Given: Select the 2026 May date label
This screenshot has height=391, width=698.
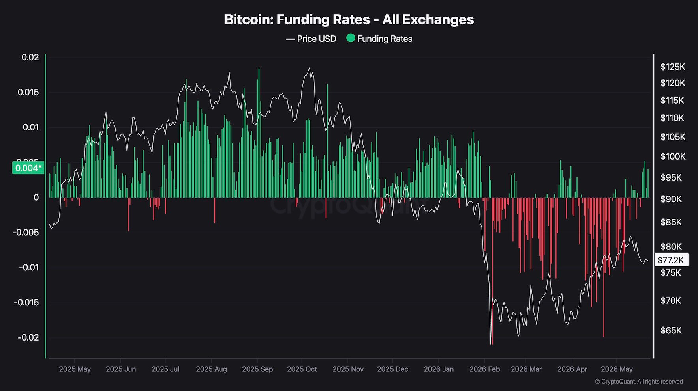Looking at the screenshot, I should point(617,369).
